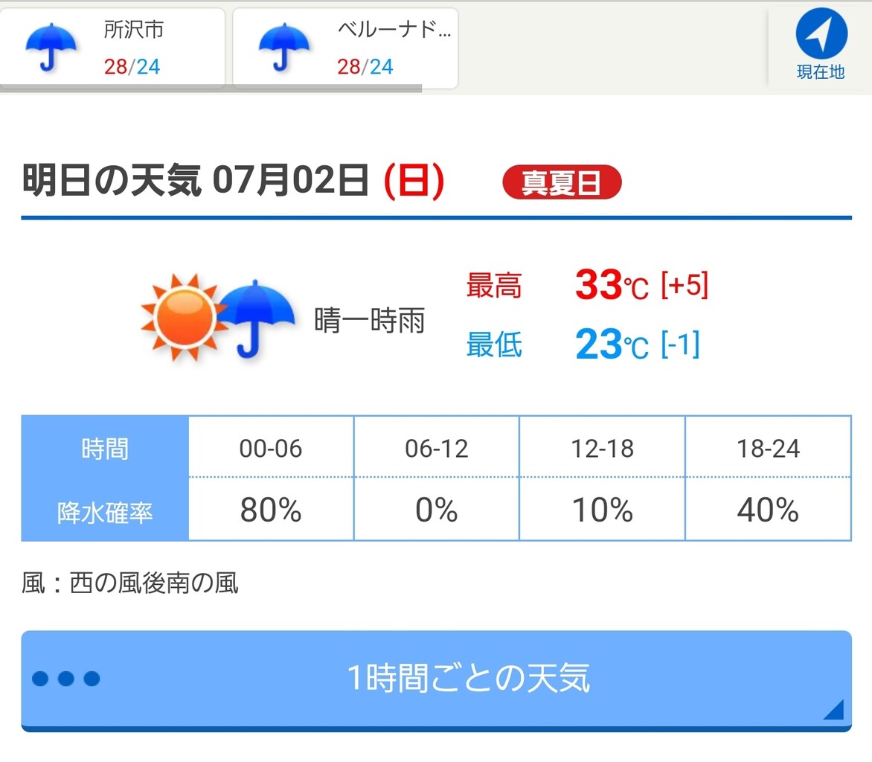The height and width of the screenshot is (762, 872).
Task: Tap the current location arrow icon
Action: click(x=821, y=33)
